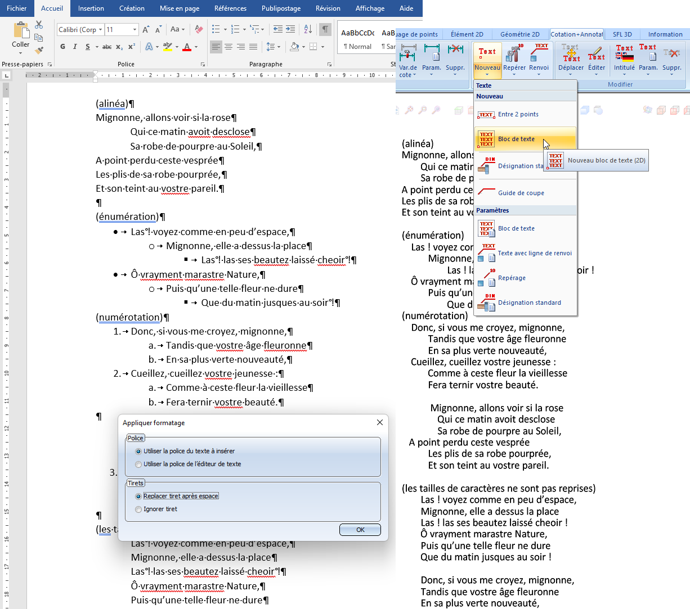Toggle bold (G) formatting
690x609 pixels.
(x=62, y=47)
